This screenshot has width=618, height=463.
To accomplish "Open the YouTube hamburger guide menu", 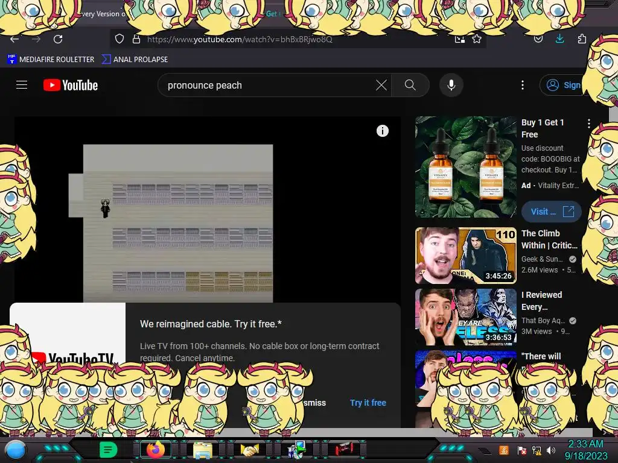I will point(22,85).
